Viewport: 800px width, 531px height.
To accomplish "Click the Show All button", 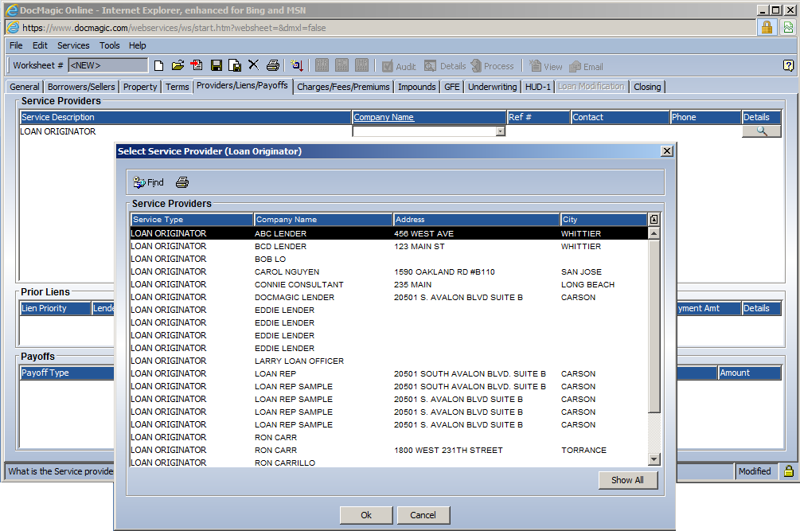I will (627, 480).
